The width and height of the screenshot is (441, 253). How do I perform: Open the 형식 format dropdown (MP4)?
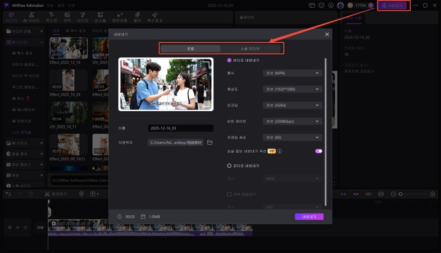click(x=292, y=73)
